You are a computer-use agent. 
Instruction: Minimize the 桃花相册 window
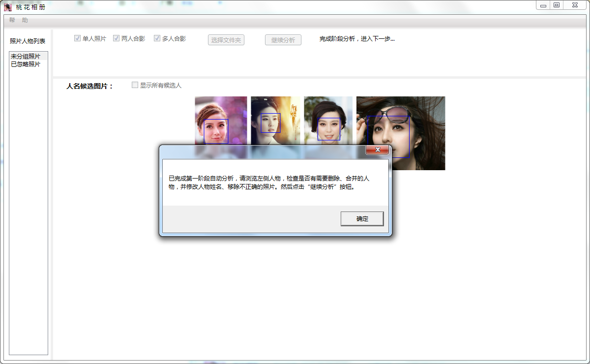(543, 5)
